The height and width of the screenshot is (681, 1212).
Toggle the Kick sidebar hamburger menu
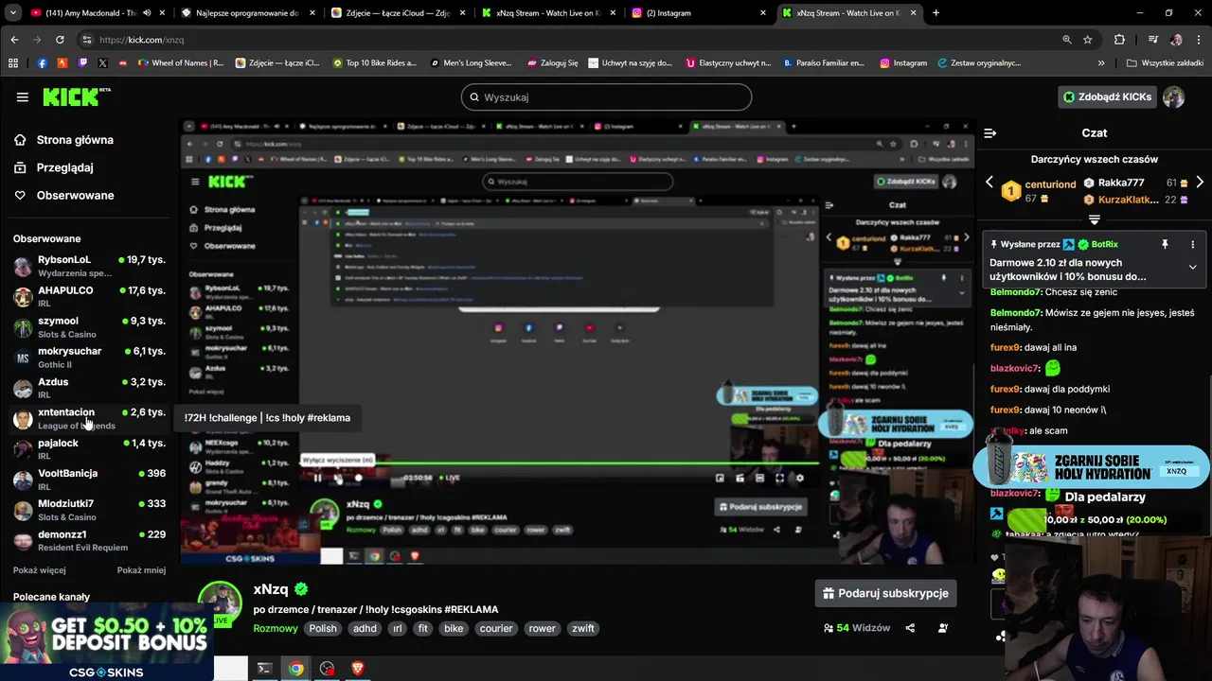(x=22, y=96)
